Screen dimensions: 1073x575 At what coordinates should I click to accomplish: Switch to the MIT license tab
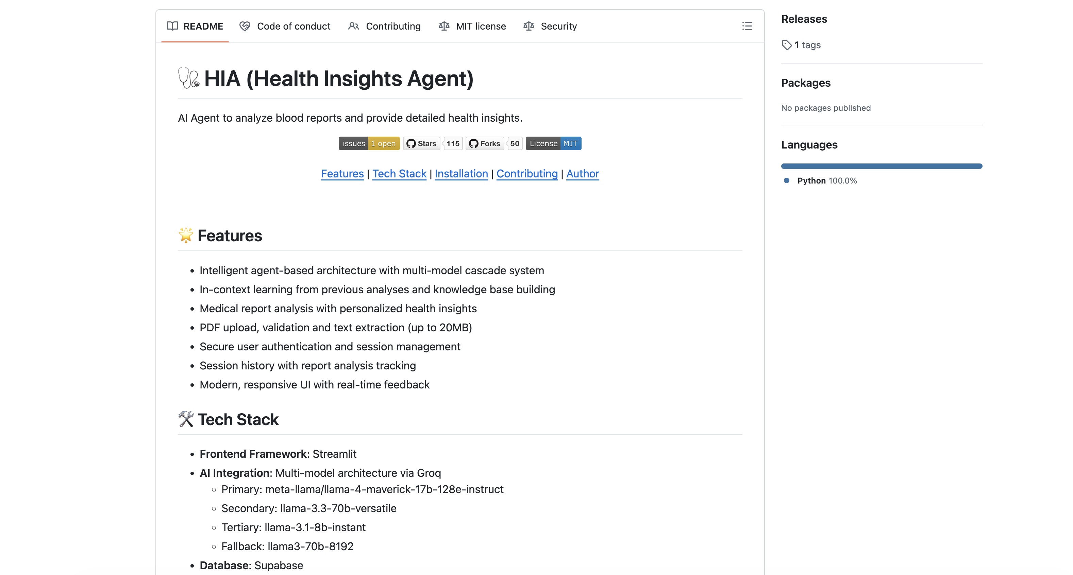point(481,26)
